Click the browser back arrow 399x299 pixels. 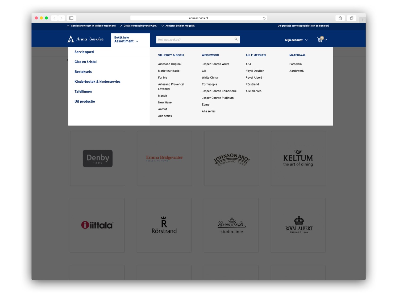point(54,18)
